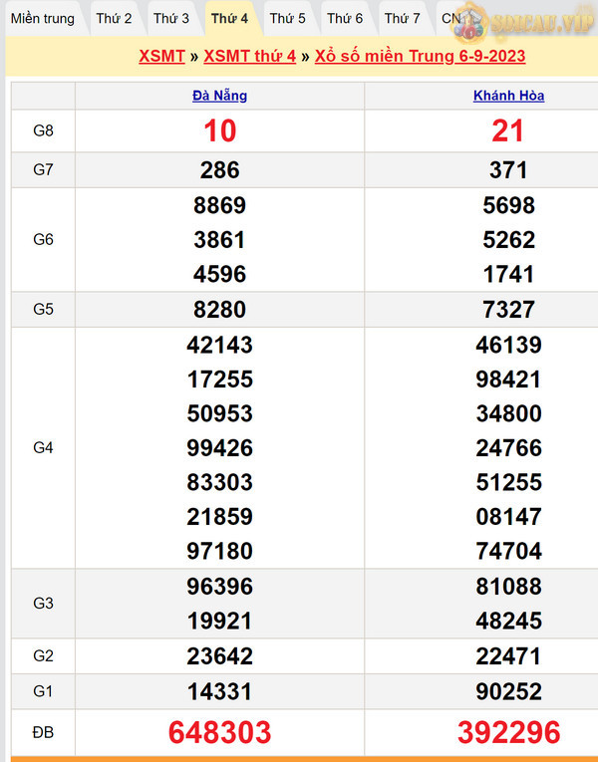The image size is (598, 762).
Task: Select the ĐB row label
Action: [x=43, y=732]
